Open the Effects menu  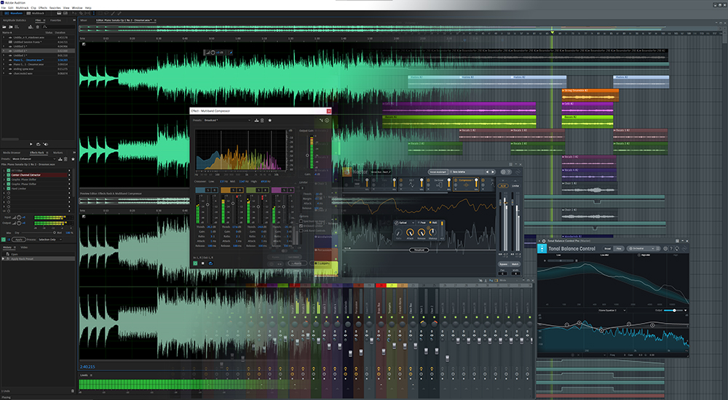(43, 7)
